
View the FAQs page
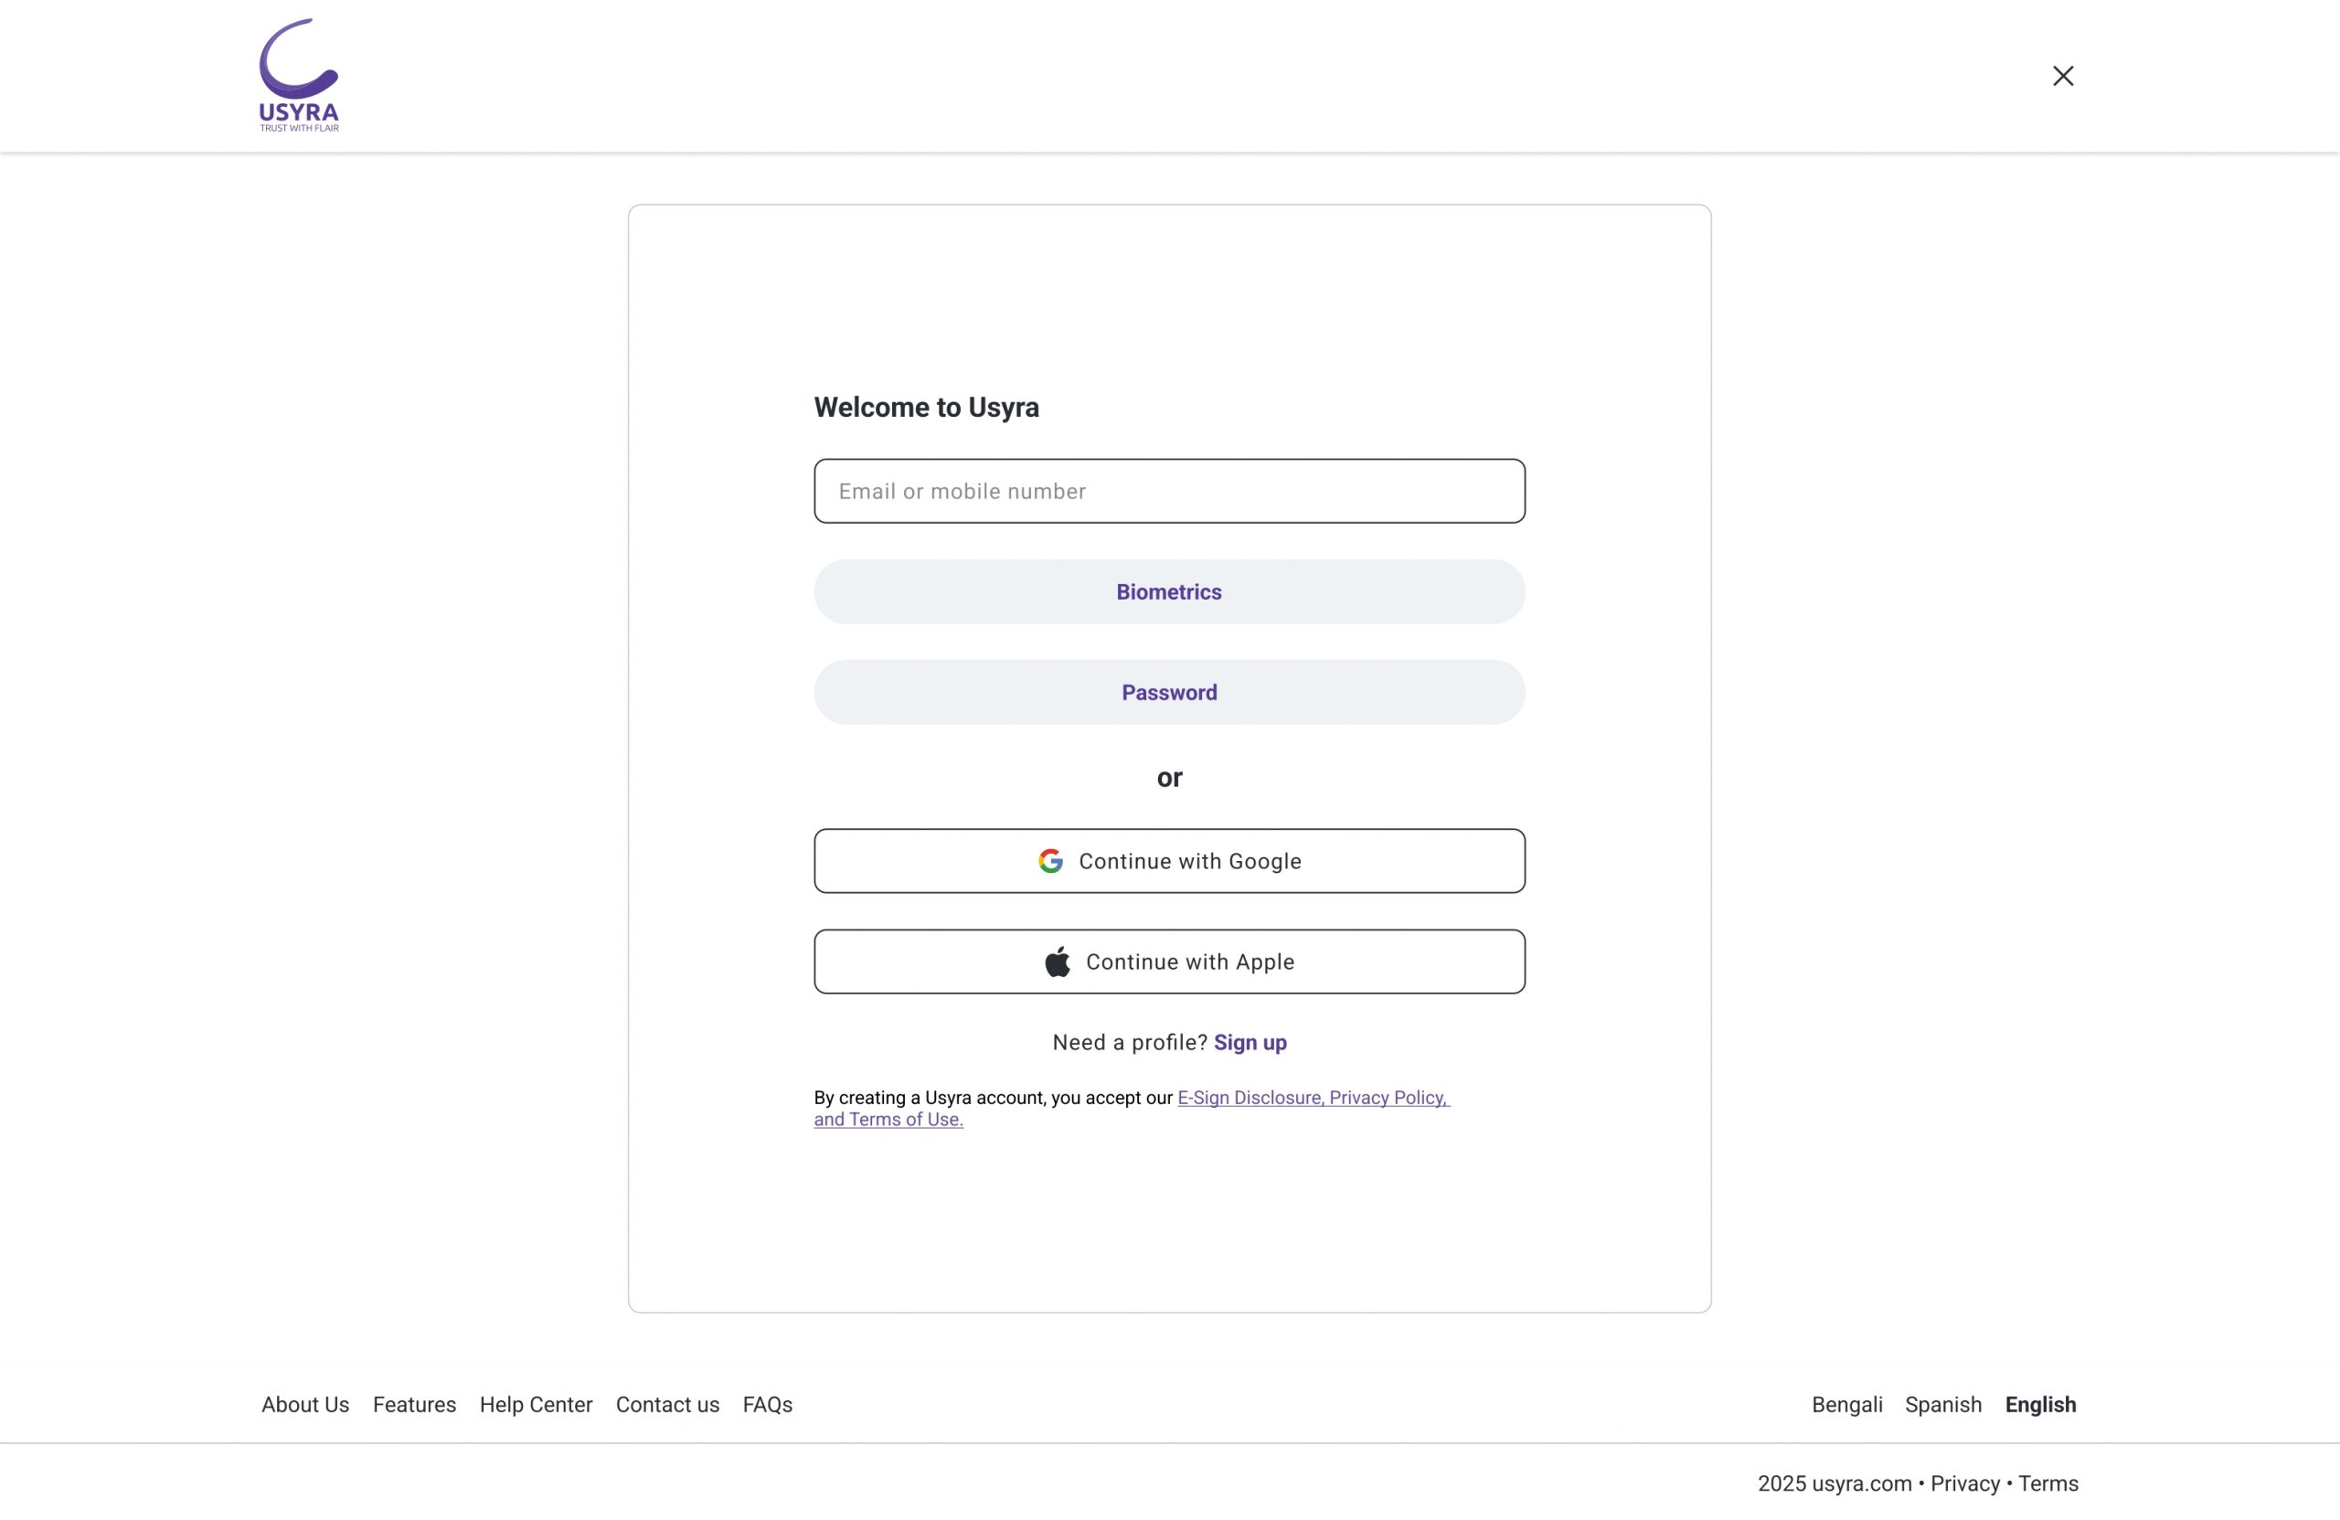pos(767,1404)
